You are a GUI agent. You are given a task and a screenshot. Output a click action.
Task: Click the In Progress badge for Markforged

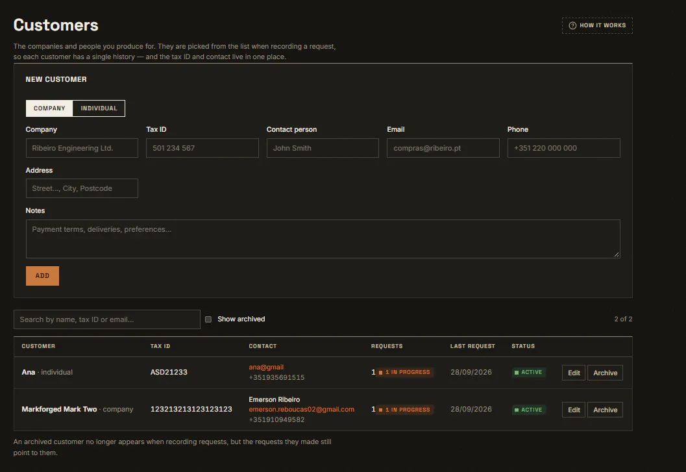pyautogui.click(x=405, y=410)
